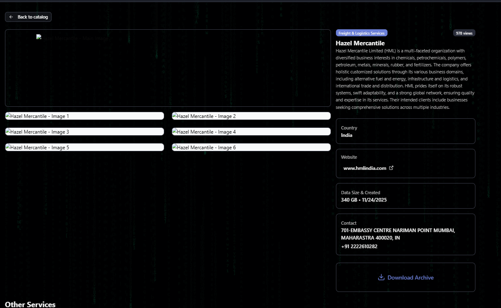
Task: Click the 340 GB data size text
Action: pyautogui.click(x=349, y=200)
